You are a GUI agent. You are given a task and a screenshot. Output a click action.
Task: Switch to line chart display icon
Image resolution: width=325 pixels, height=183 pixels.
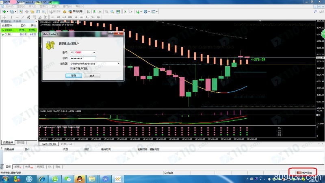[x=100, y=12]
